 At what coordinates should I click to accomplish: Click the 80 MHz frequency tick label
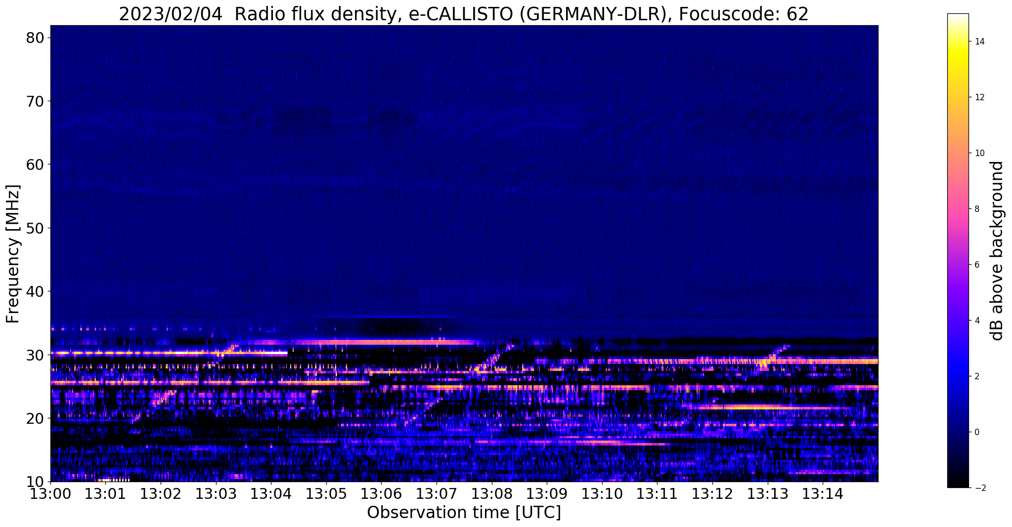pos(36,38)
